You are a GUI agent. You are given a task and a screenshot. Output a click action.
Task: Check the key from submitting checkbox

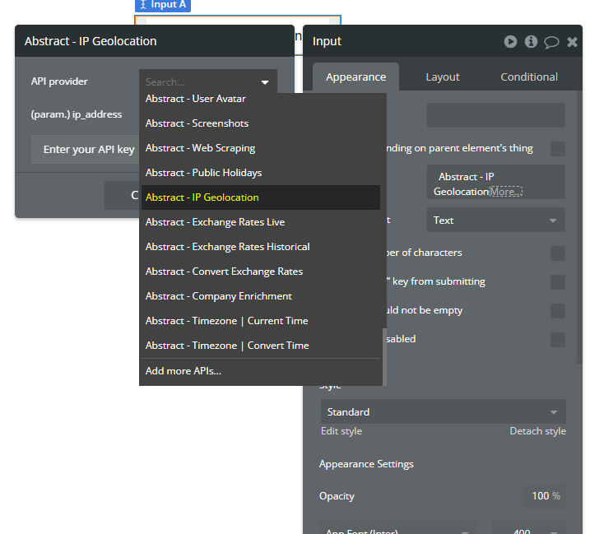tap(558, 282)
